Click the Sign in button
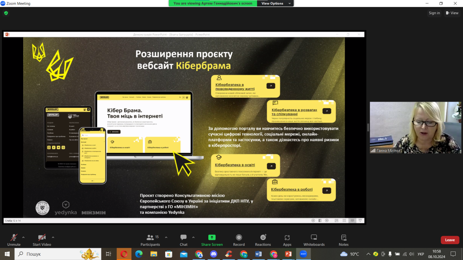This screenshot has width=463, height=260. coord(434,13)
